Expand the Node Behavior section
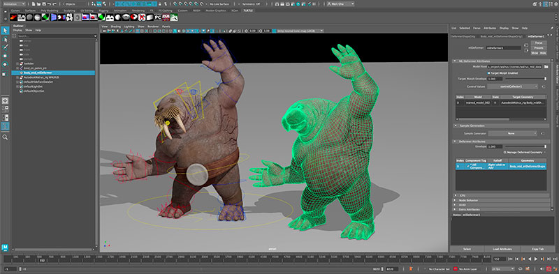The height and width of the screenshot is (274, 559). 456,200
